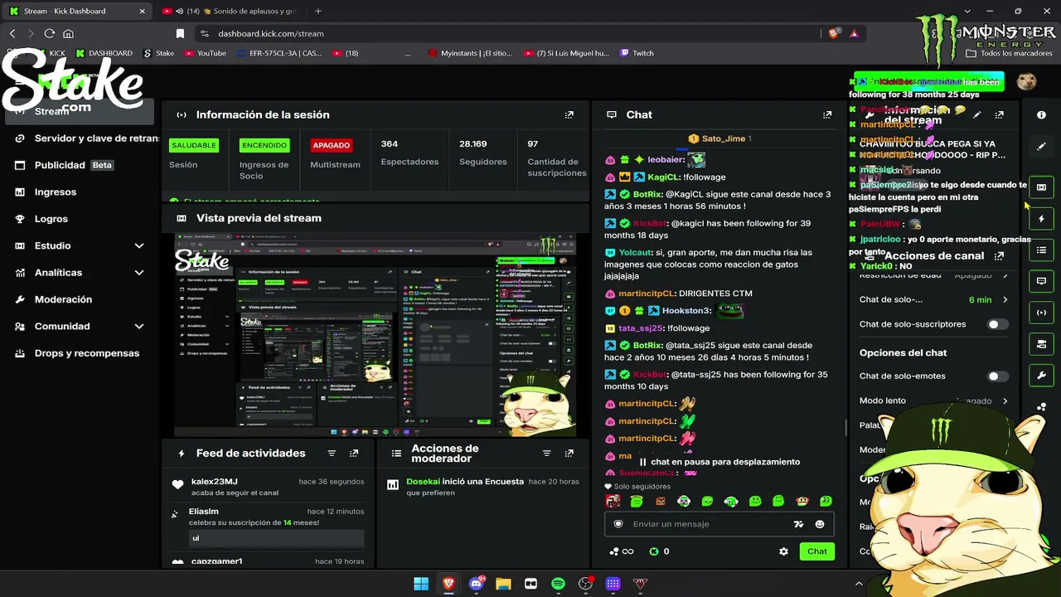This screenshot has width=1061, height=597.
Task: Open the Twitch bookmark
Action: coord(637,53)
